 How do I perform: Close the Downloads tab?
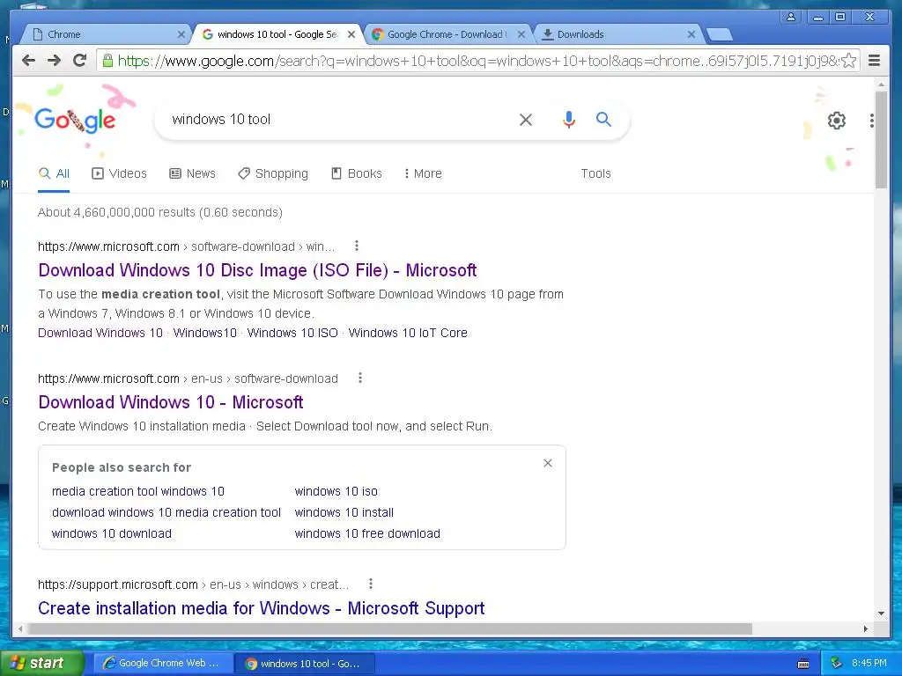[x=691, y=34]
